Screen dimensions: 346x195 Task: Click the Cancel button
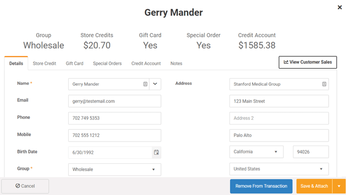[x=25, y=186]
